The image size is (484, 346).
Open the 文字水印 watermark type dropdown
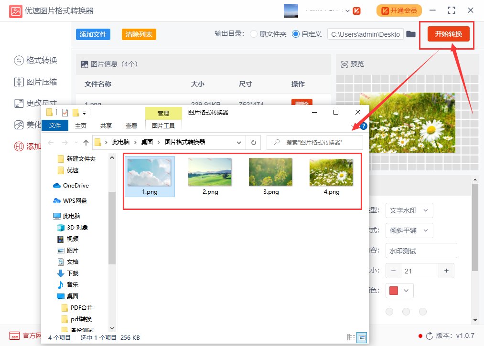click(x=409, y=210)
